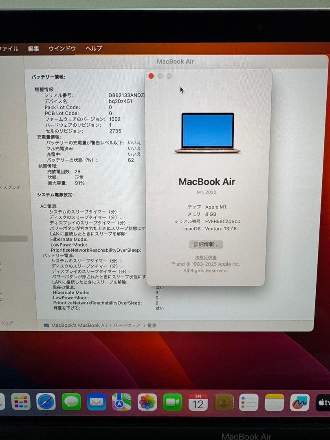330x440 pixels.
Task: Click the バッテリーの状態 (%) 62 row
Action: coord(90,160)
